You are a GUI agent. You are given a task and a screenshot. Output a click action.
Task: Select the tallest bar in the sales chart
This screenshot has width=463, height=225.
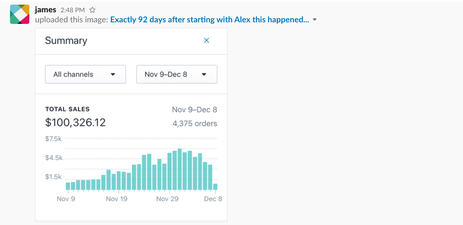tap(180, 169)
